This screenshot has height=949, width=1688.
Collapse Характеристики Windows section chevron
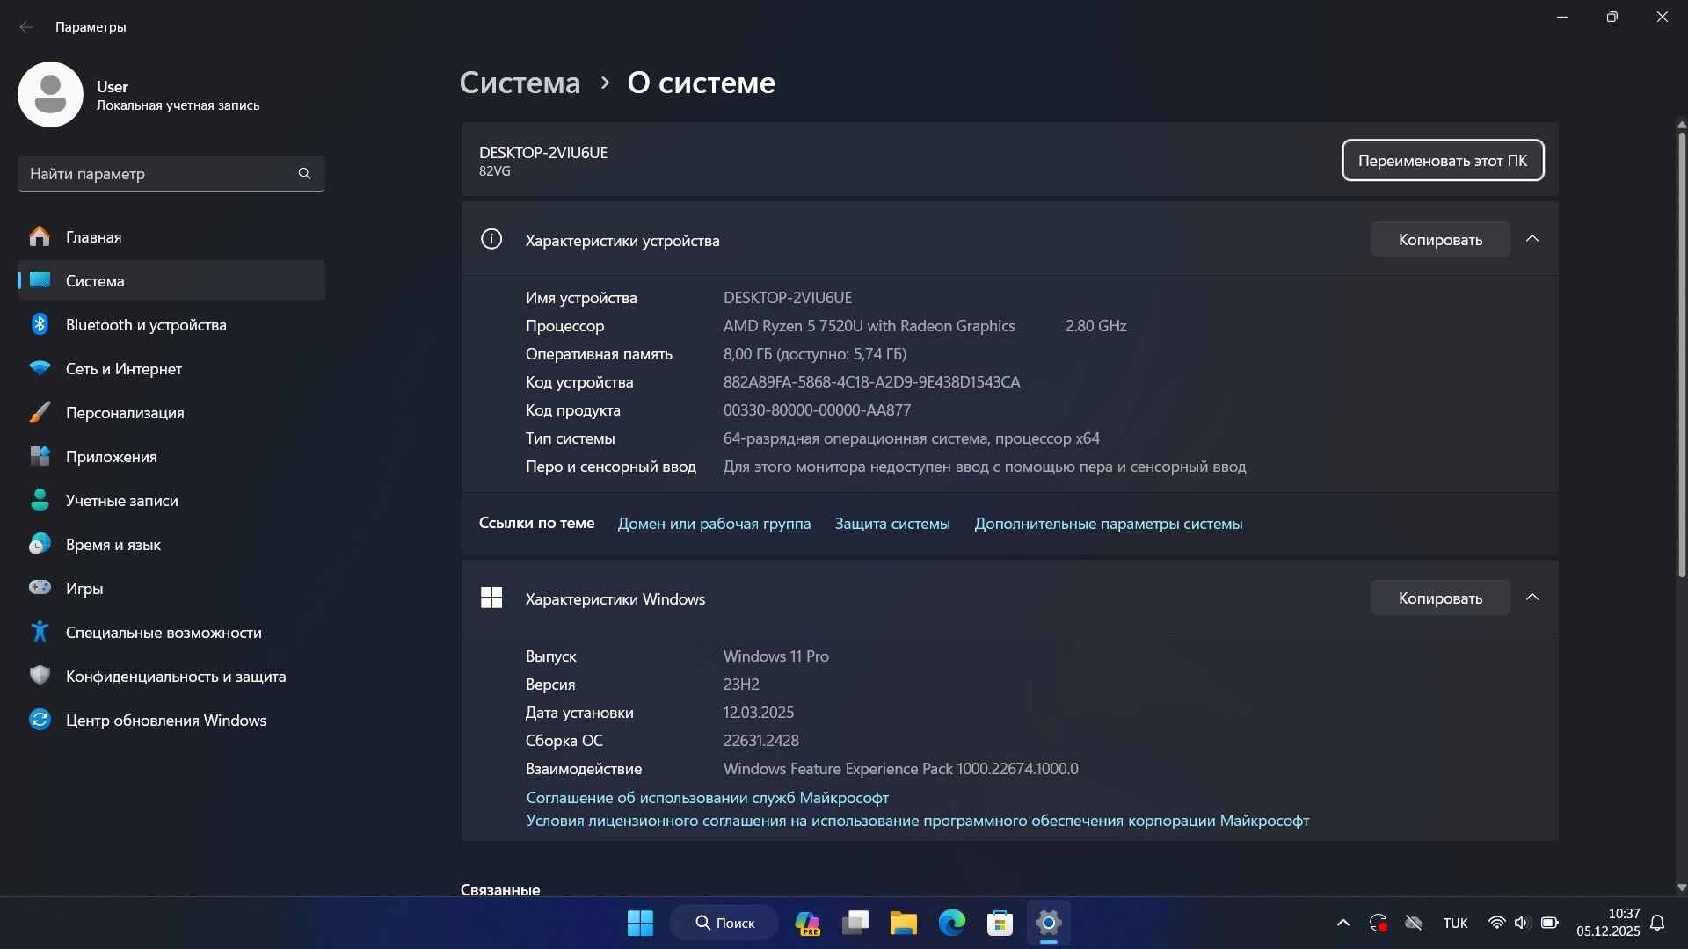pos(1532,598)
